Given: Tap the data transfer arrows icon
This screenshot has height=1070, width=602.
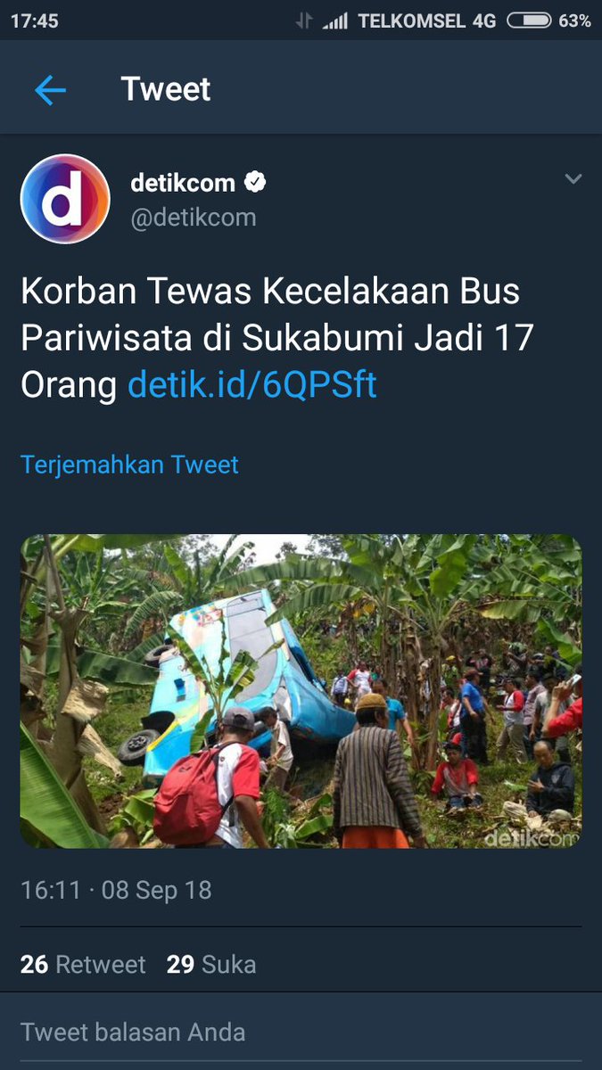Looking at the screenshot, I should click(x=304, y=21).
